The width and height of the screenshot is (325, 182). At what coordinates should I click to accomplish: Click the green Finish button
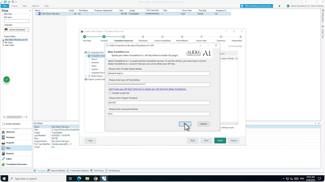[220, 141]
